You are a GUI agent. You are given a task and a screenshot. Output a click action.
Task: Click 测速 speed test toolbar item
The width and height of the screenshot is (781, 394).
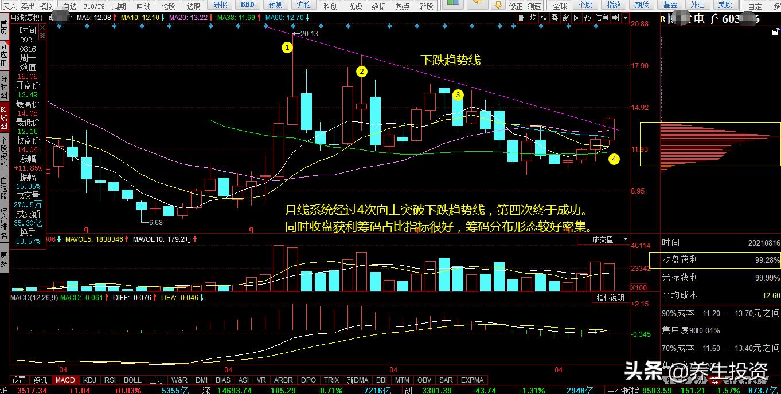tap(534, 6)
